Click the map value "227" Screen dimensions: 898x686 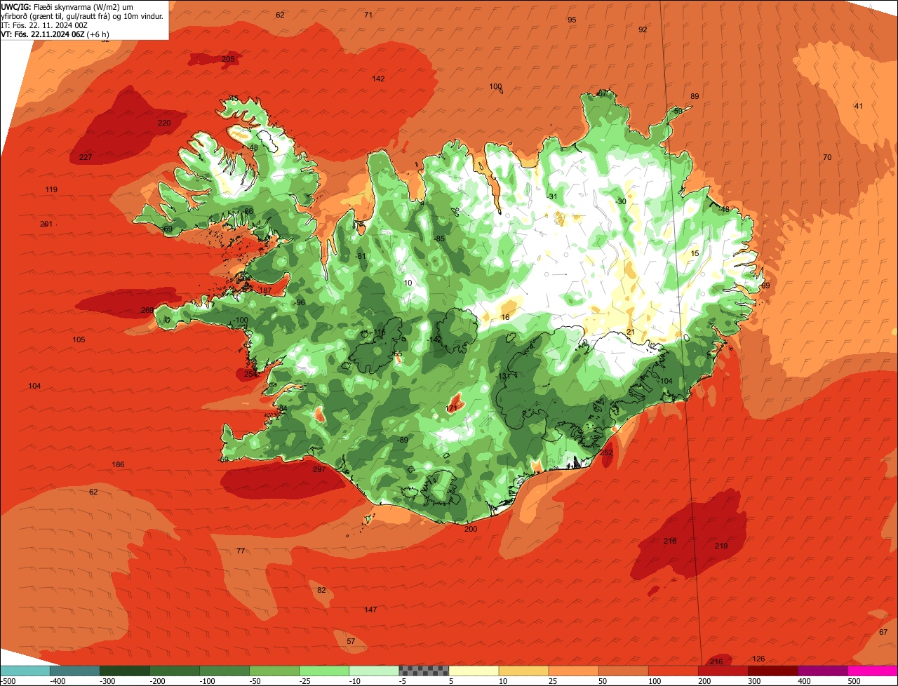pyautogui.click(x=86, y=157)
